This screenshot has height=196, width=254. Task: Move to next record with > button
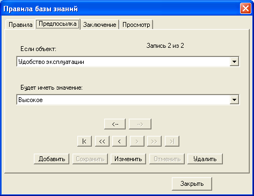coord(137,141)
